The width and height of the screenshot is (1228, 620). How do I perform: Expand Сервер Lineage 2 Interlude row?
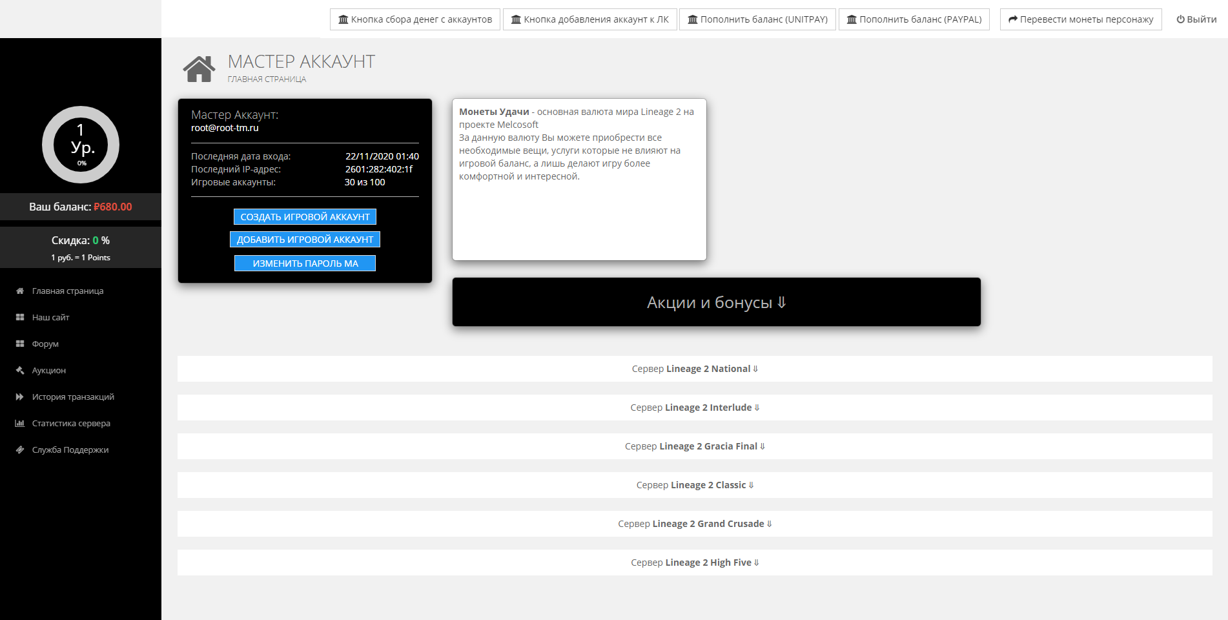pos(695,408)
